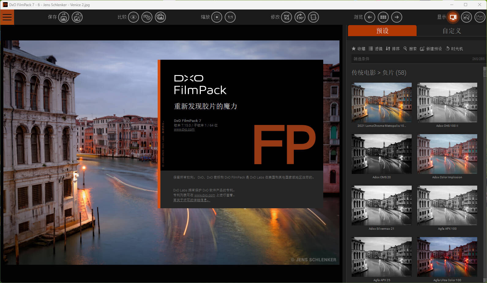The width and height of the screenshot is (487, 283).
Task: Select Adox Color Implosion preset thumbnail
Action: [447, 154]
